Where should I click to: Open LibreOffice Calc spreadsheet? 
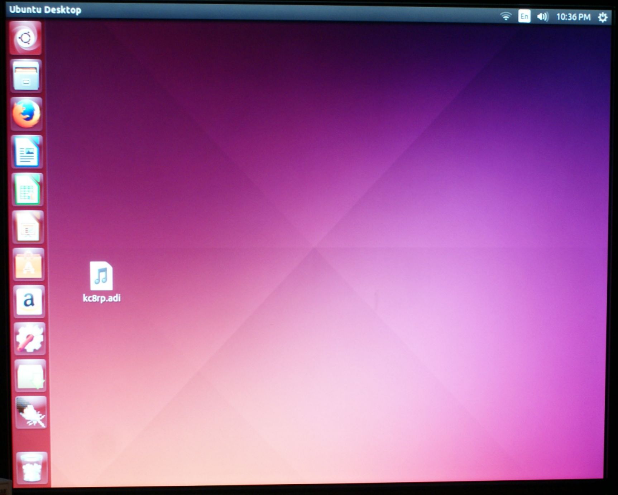point(28,190)
